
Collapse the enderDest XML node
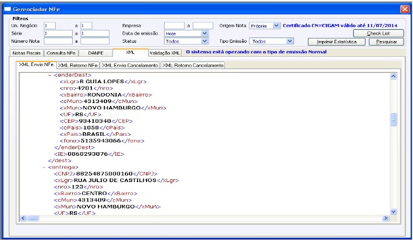(49, 75)
